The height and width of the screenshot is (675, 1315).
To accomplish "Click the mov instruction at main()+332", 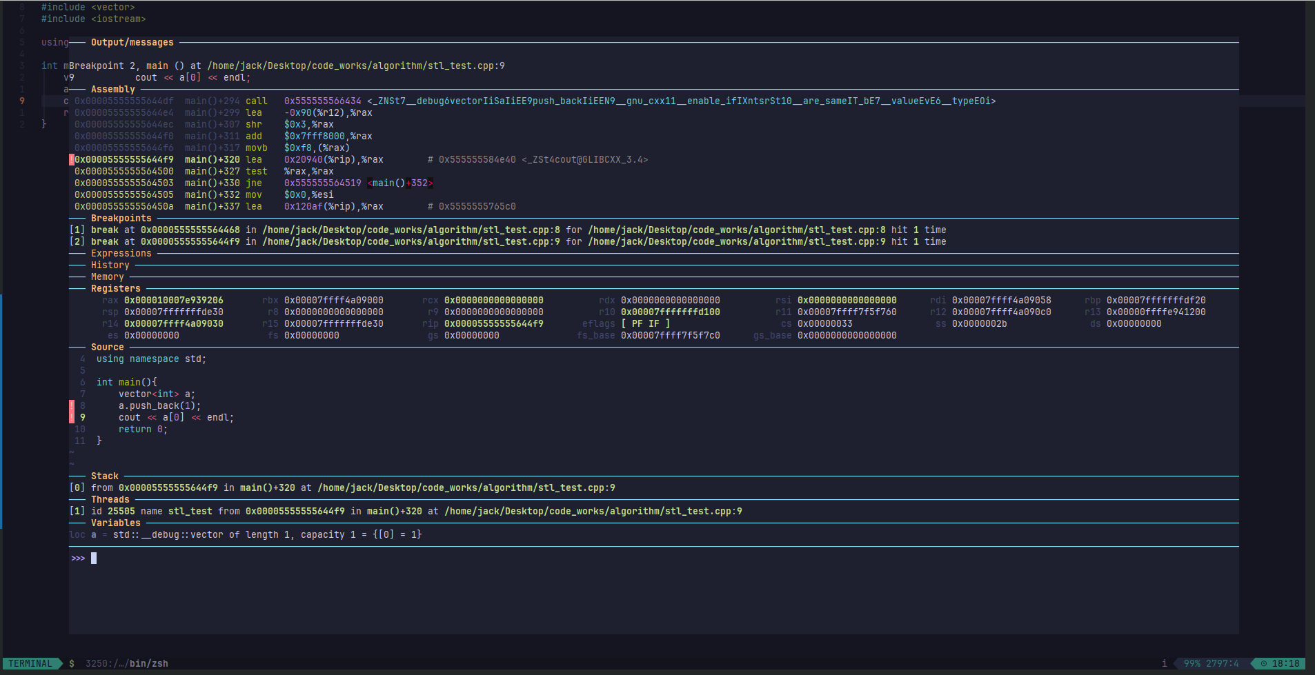I will pyautogui.click(x=204, y=195).
